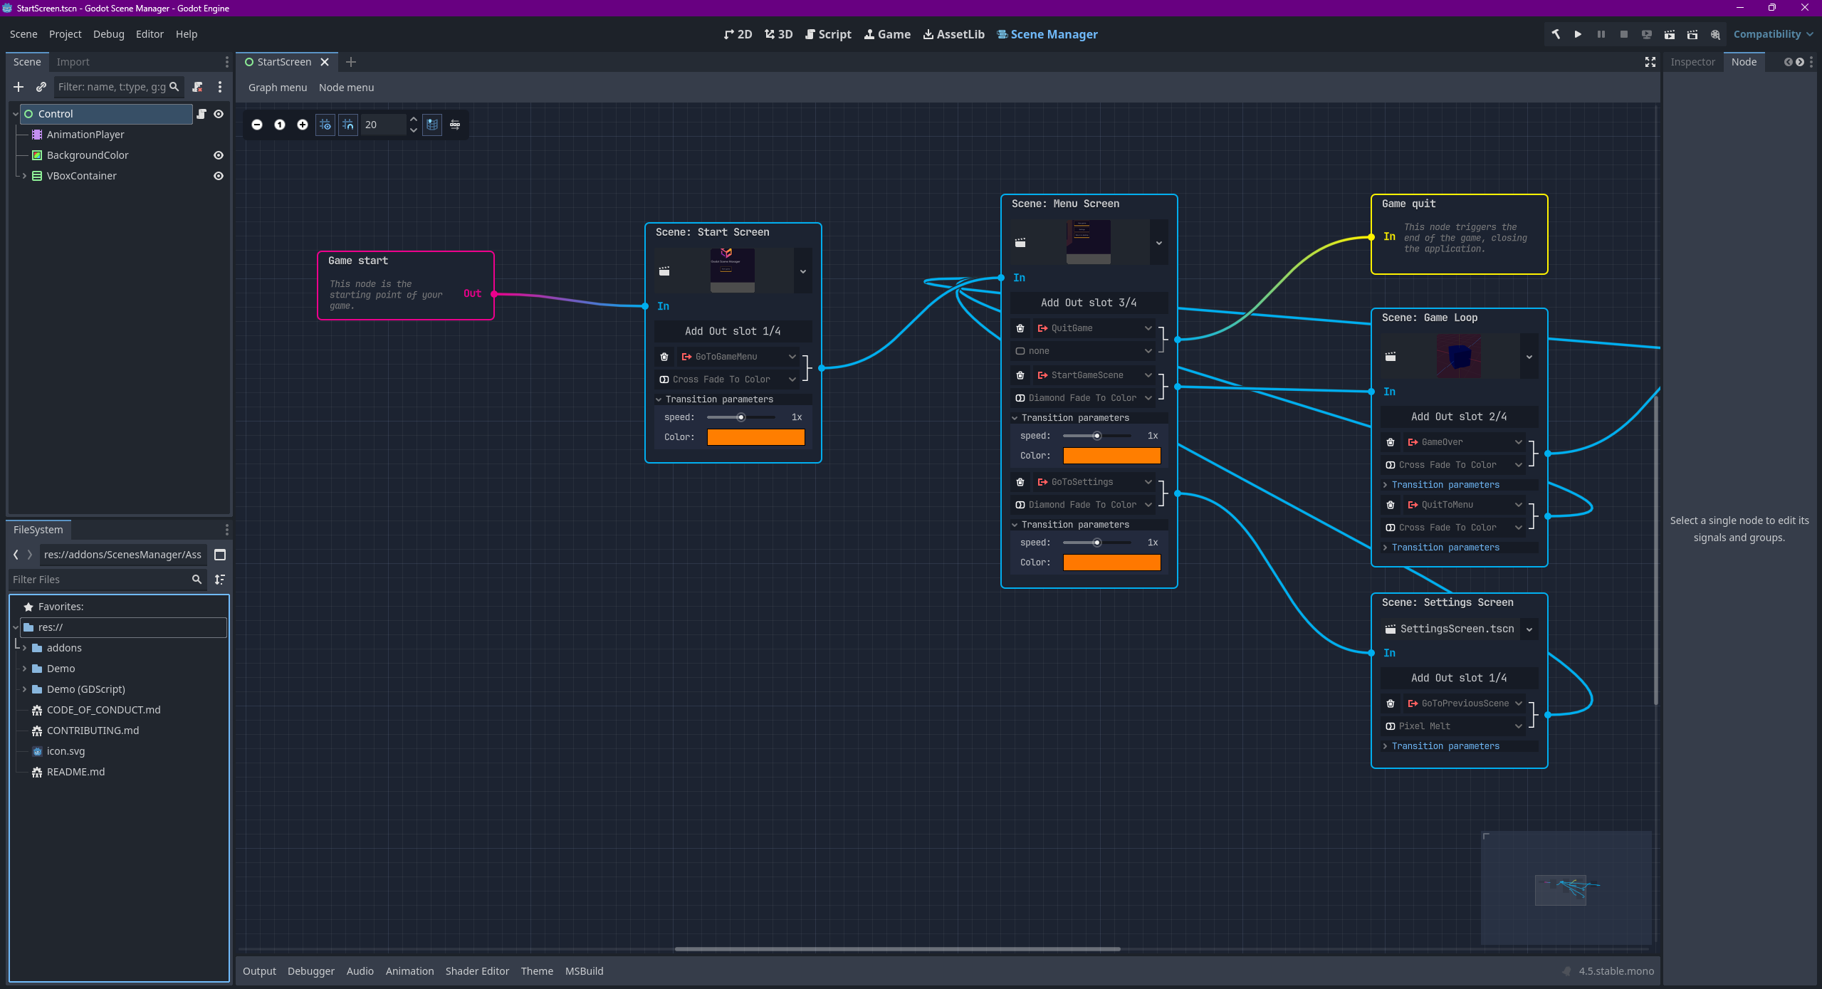Click Start Screen orange Color swatch
This screenshot has width=1822, height=989.
pyautogui.click(x=755, y=437)
